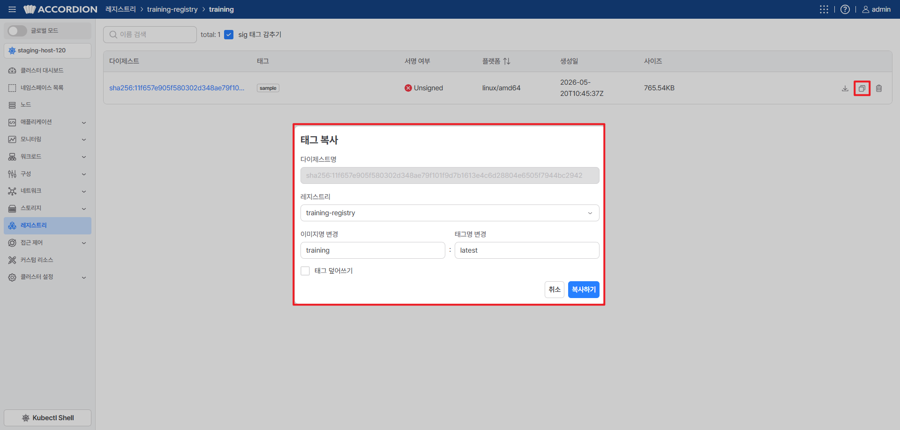Click the 취소 button in the dialog
This screenshot has height=430, width=900.
(555, 290)
